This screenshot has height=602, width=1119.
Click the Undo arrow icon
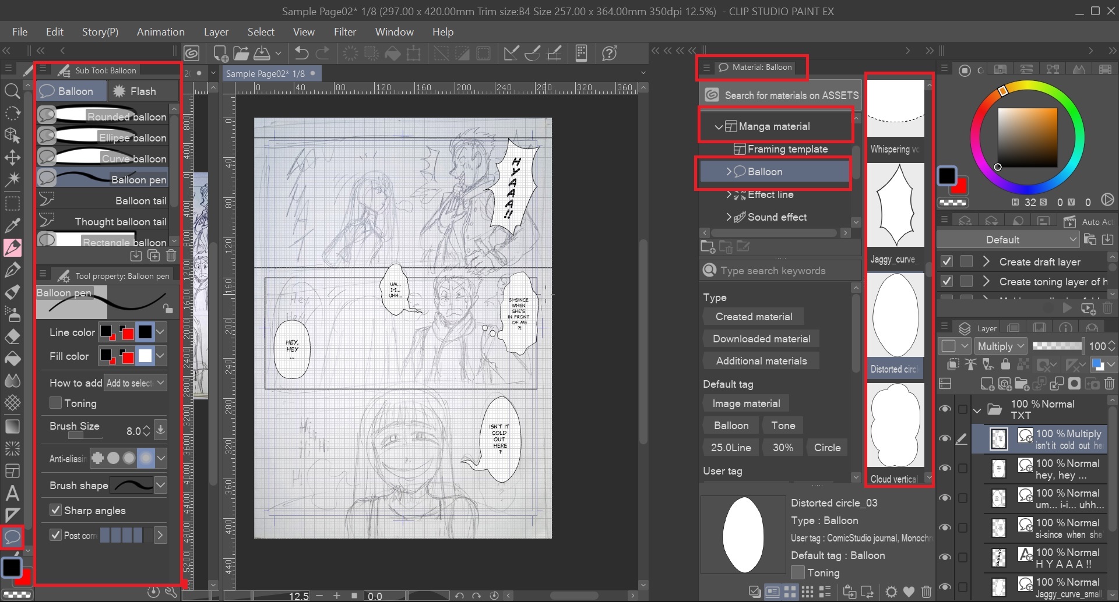point(301,54)
